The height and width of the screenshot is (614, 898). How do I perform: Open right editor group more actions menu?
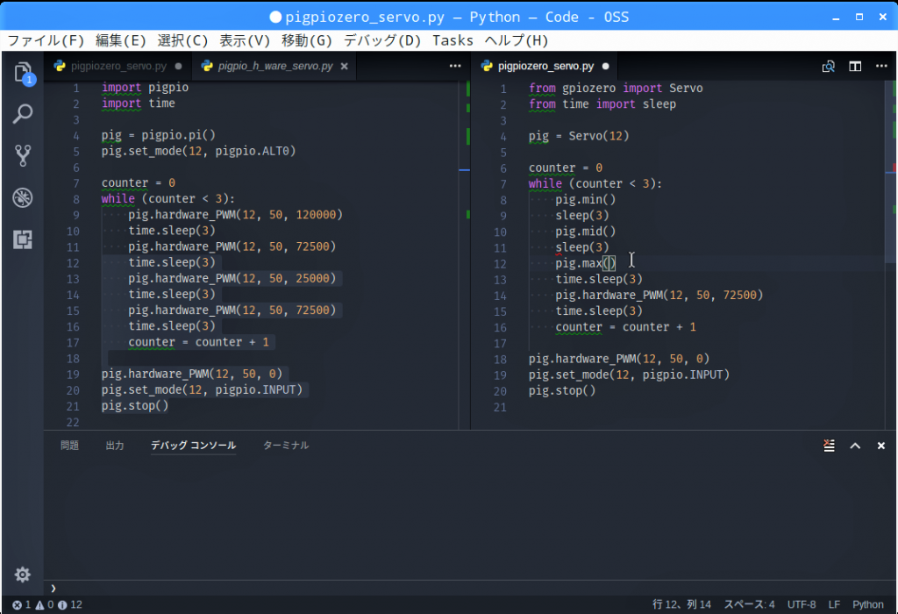(x=880, y=66)
